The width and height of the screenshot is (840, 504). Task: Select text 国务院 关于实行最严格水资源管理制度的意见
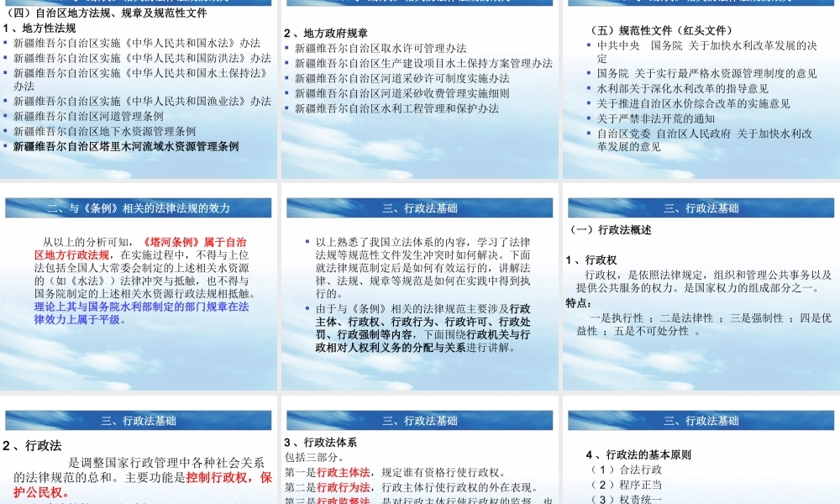(x=707, y=73)
